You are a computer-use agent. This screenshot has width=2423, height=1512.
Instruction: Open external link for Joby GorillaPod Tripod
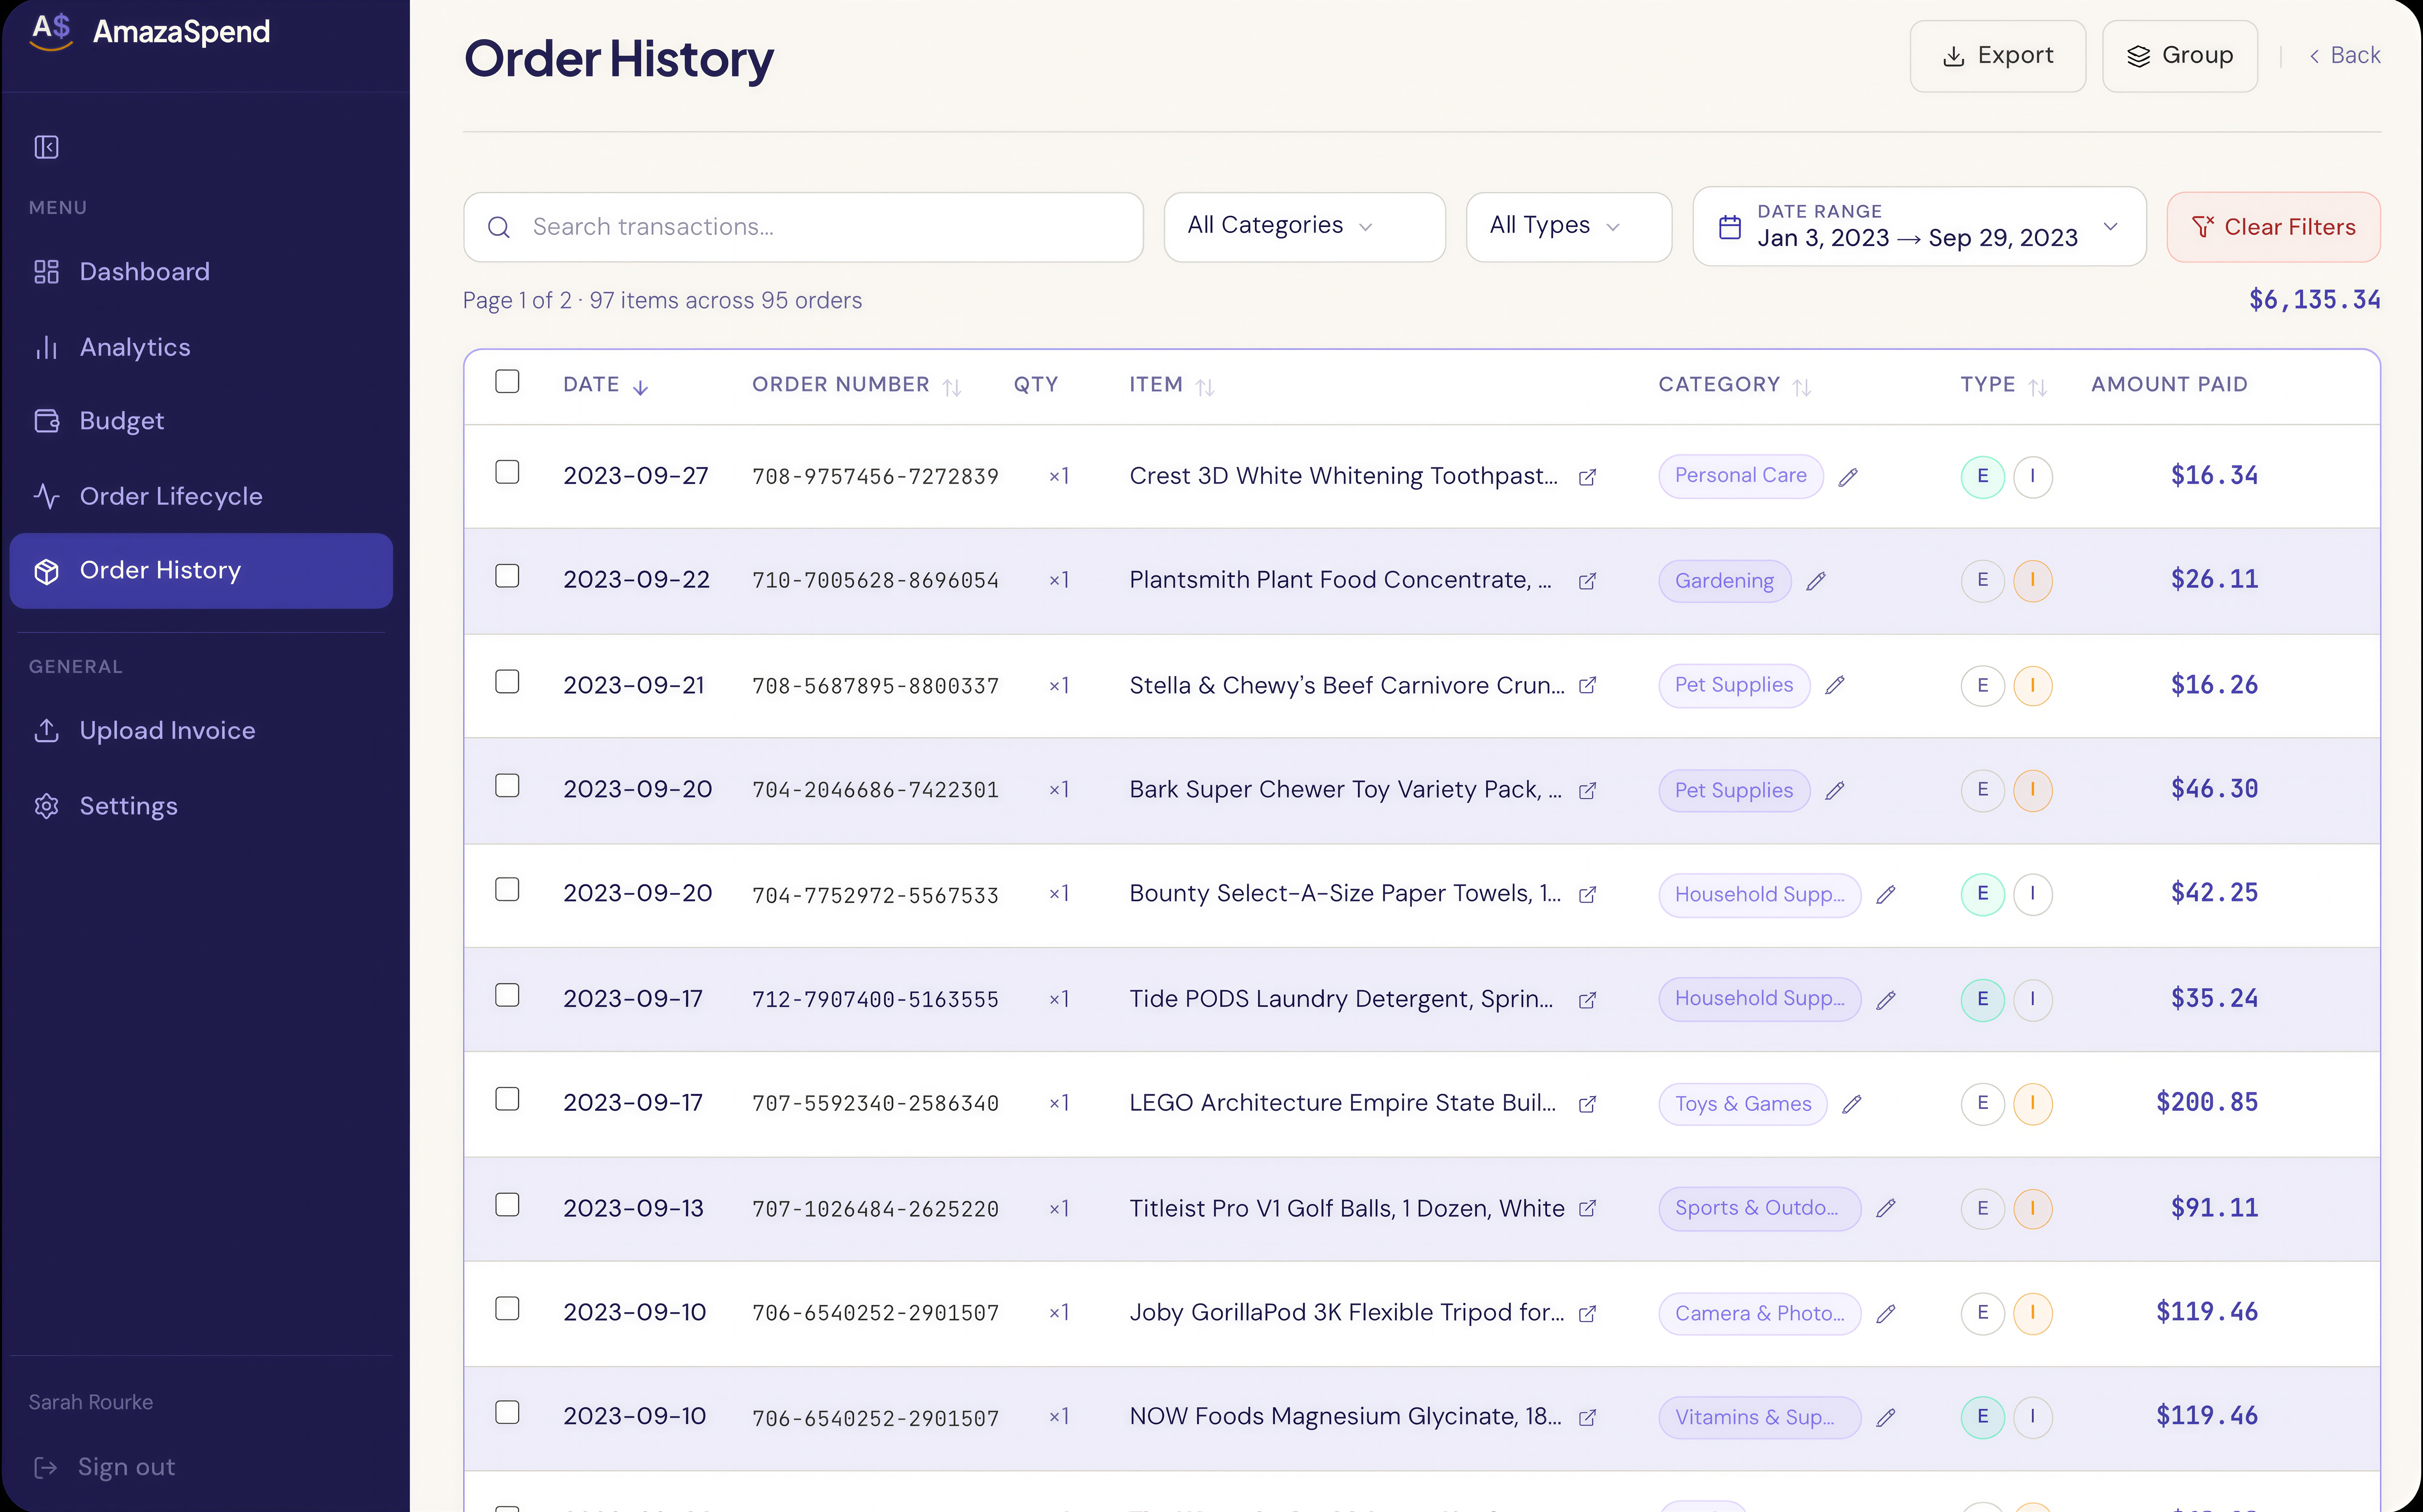click(1587, 1314)
